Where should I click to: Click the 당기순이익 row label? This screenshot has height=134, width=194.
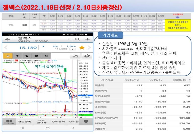click(x=102, y=96)
